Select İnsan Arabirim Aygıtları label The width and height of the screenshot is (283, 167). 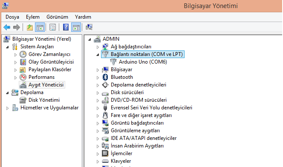pos(137,146)
